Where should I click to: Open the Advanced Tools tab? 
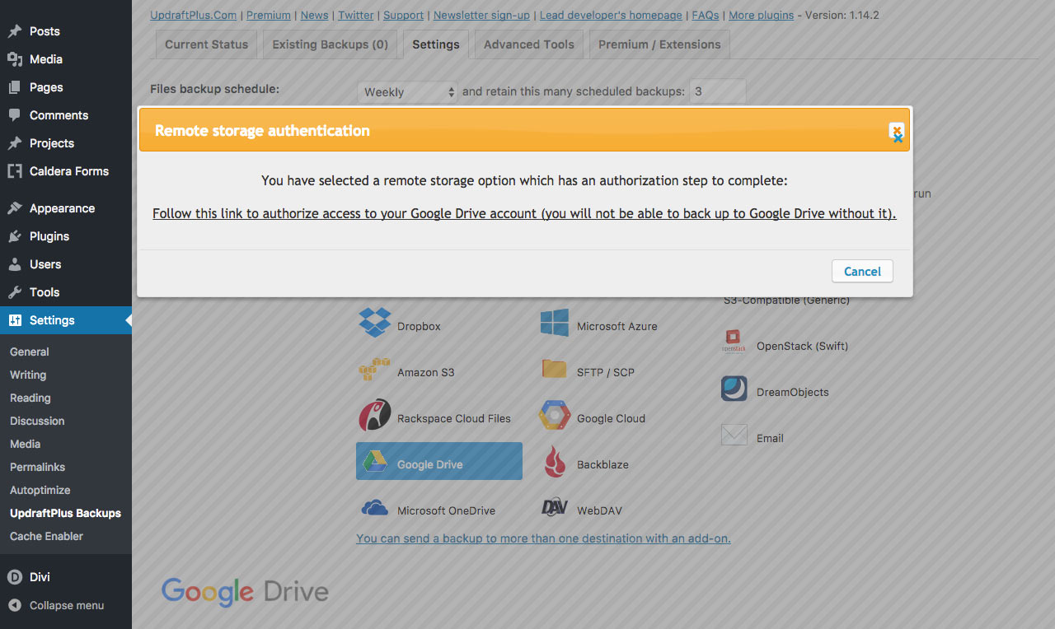[x=529, y=44]
